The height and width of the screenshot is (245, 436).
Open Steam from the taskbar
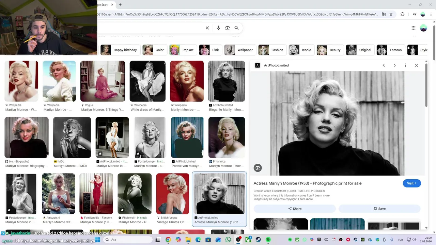point(258,240)
